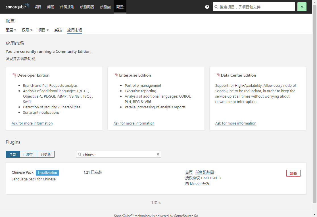Open the Chinese Pack 任务跟踪器 link
The width and height of the screenshot is (317, 217).
[x=205, y=172]
